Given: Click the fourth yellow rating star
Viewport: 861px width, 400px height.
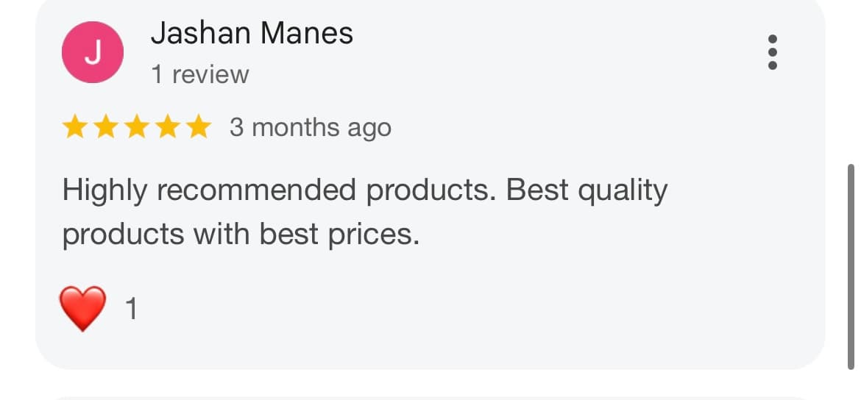Looking at the screenshot, I should [x=167, y=128].
